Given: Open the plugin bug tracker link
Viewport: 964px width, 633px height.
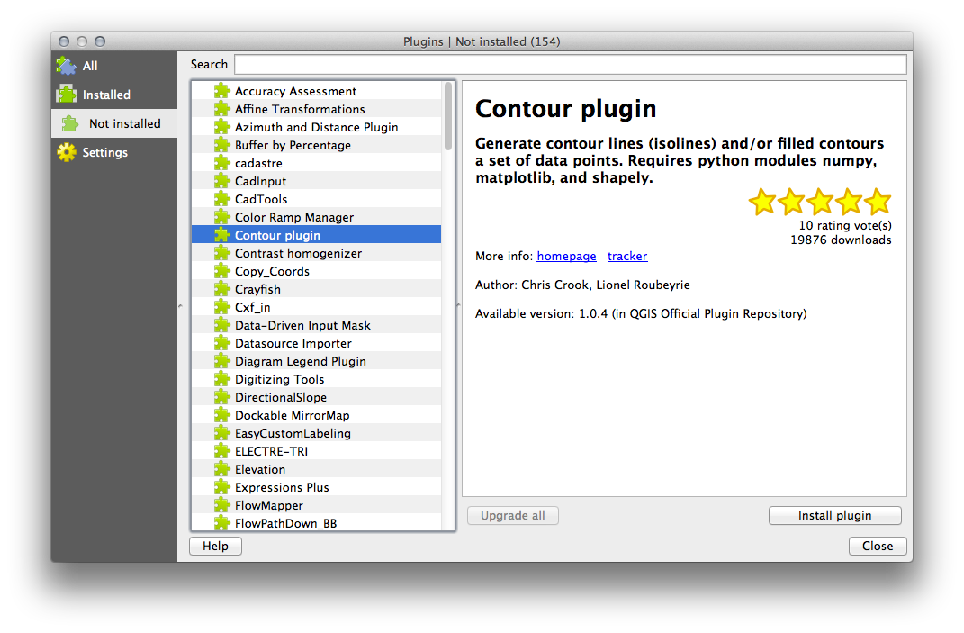Looking at the screenshot, I should tap(626, 256).
